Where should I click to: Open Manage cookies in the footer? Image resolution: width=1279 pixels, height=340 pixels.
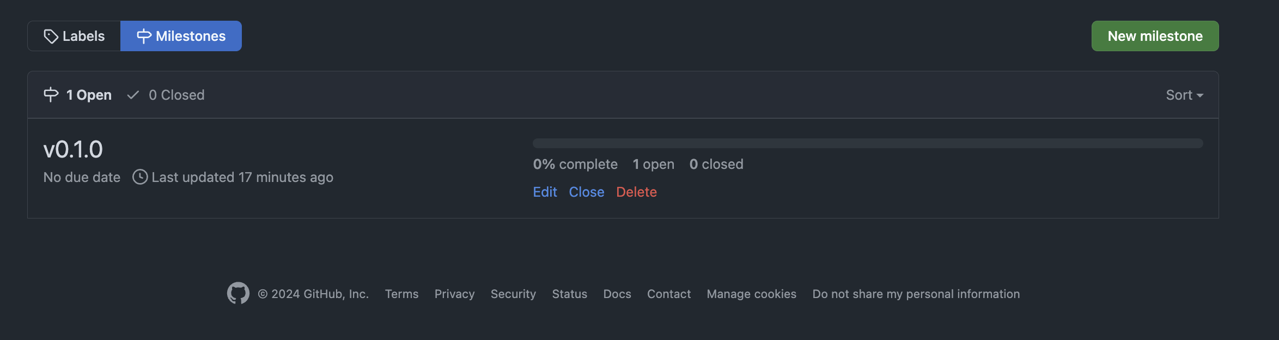[x=751, y=294]
